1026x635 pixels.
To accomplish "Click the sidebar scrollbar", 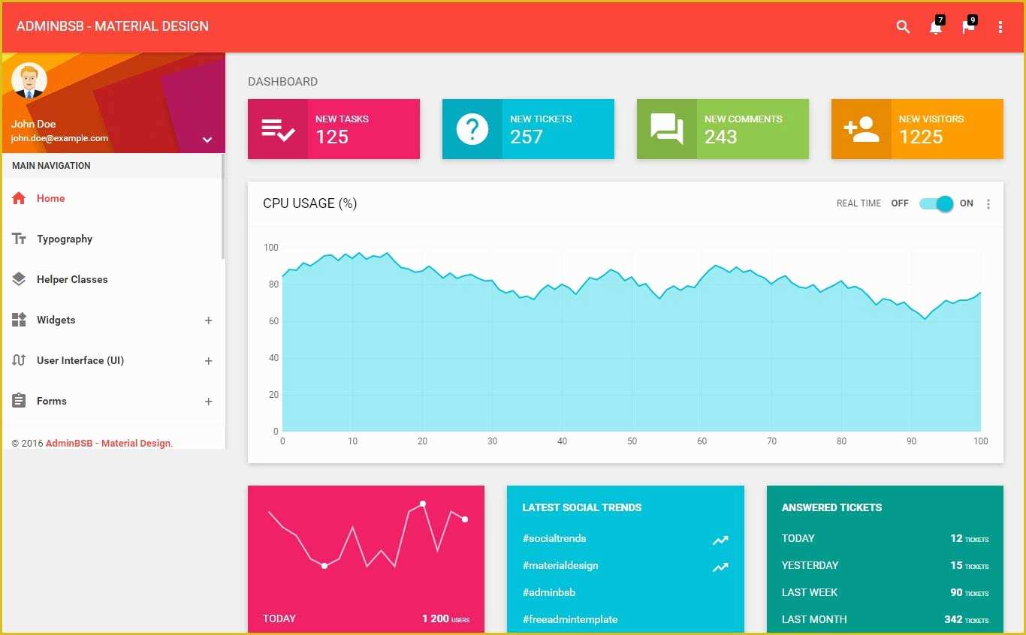I will (x=223, y=206).
